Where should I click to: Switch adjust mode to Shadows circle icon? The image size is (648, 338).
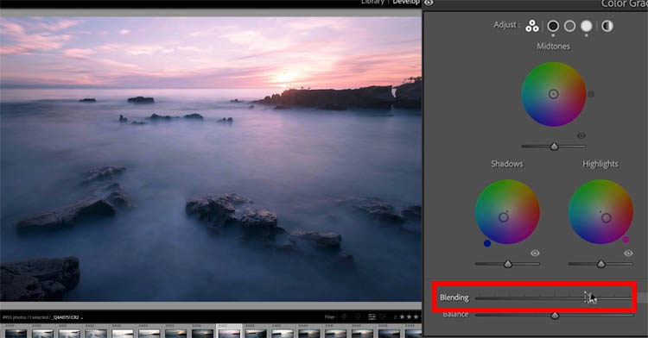[x=553, y=27]
